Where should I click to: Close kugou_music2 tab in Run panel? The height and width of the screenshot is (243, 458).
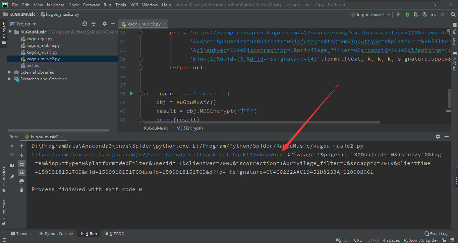pos(62,137)
